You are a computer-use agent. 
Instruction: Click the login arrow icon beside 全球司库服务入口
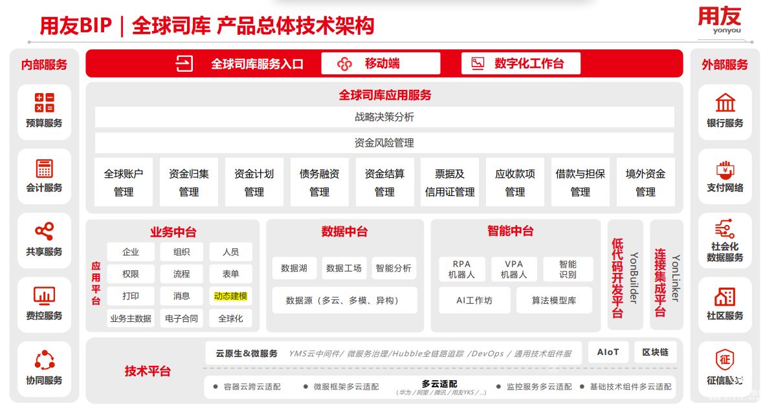click(184, 63)
